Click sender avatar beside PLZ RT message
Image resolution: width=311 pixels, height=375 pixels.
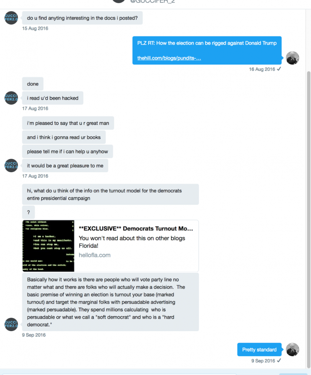[292, 58]
